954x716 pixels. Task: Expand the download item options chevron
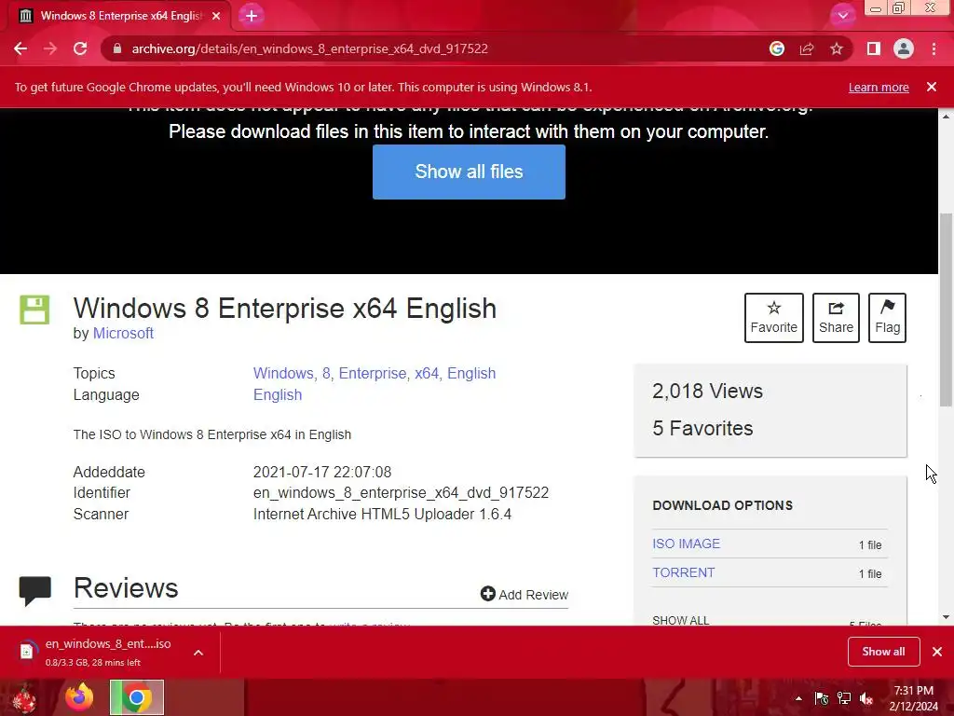click(x=198, y=653)
